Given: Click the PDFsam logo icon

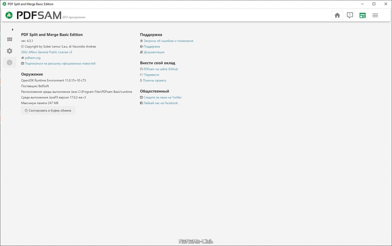Looking at the screenshot, I should point(9,15).
